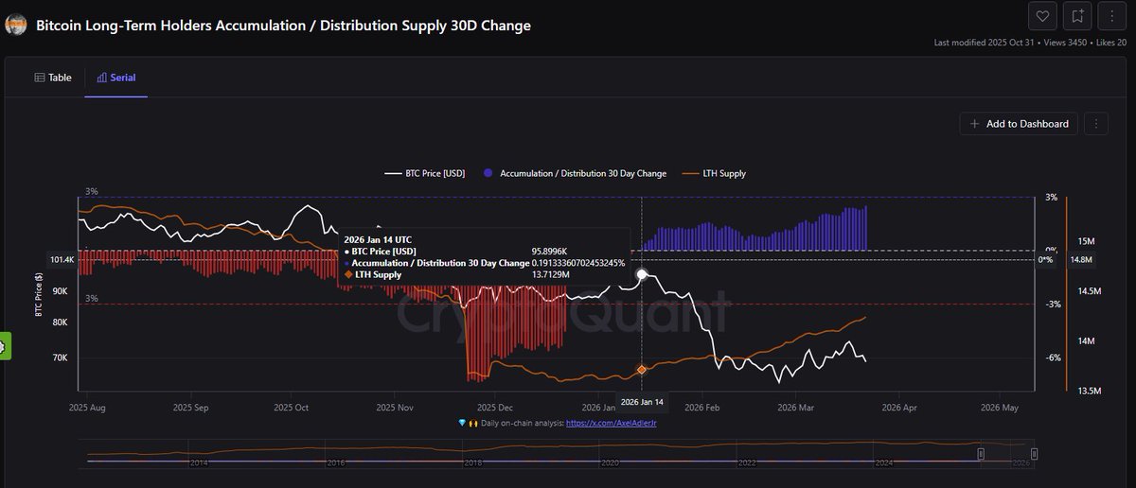Click the 15M supply axis label

point(1087,242)
